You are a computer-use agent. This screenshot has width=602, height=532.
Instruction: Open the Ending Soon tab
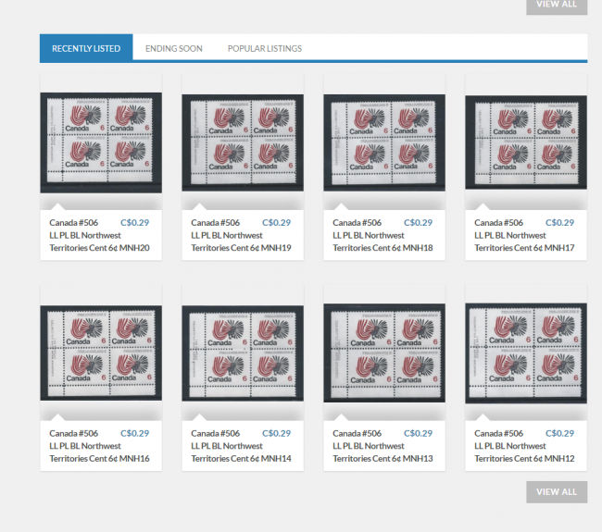coord(174,48)
